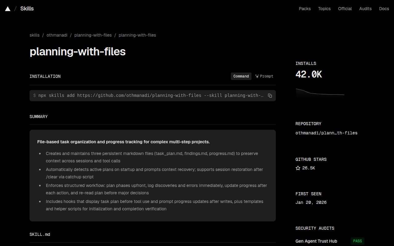Click the GITHUB STARS label
Screen dimensions: 394x246
[311, 159]
